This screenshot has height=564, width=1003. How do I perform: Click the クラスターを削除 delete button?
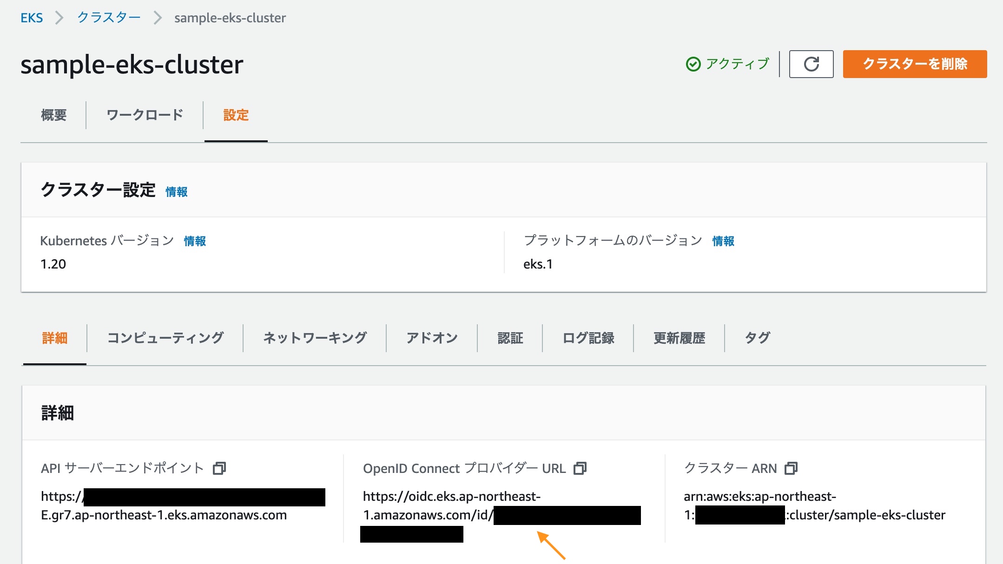click(914, 64)
